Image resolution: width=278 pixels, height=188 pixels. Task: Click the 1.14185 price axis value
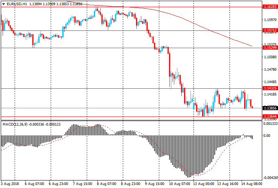point(270,94)
